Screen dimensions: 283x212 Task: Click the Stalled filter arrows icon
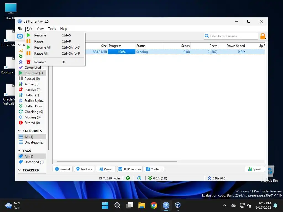click(21, 95)
